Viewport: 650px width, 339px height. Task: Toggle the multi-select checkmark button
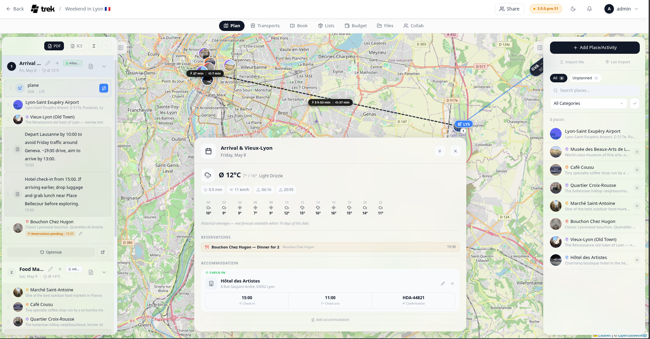coord(635,103)
